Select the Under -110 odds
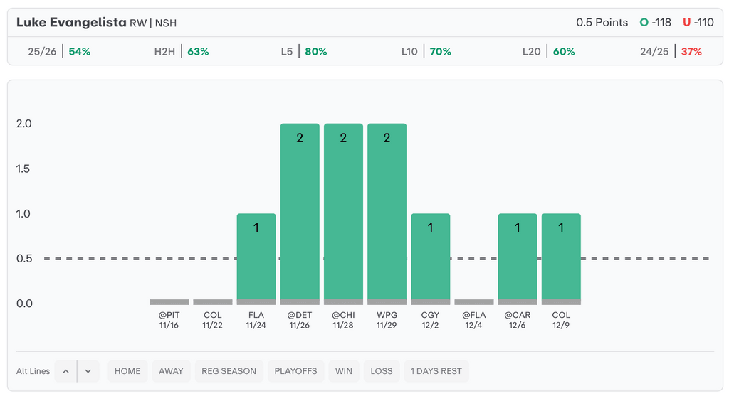 point(698,23)
